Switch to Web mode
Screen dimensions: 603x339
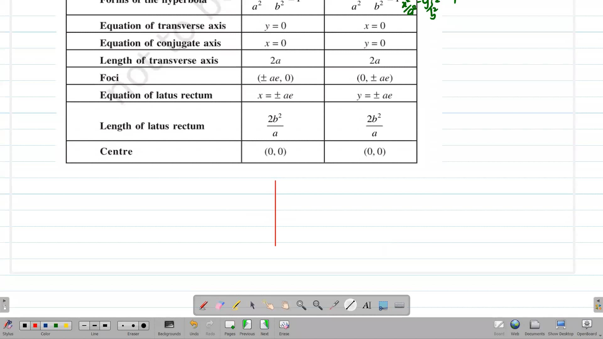[515, 326]
